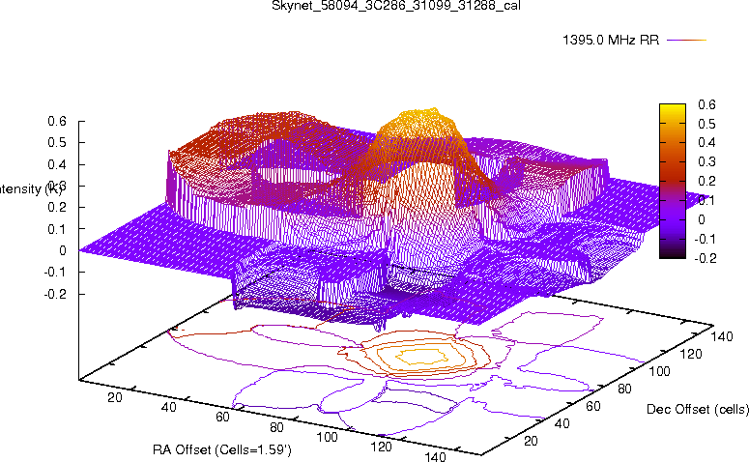Click RA axis tick label 100
749x462 pixels.
(x=328, y=437)
